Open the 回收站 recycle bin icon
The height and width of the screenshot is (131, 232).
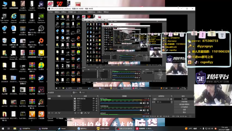[5, 42]
